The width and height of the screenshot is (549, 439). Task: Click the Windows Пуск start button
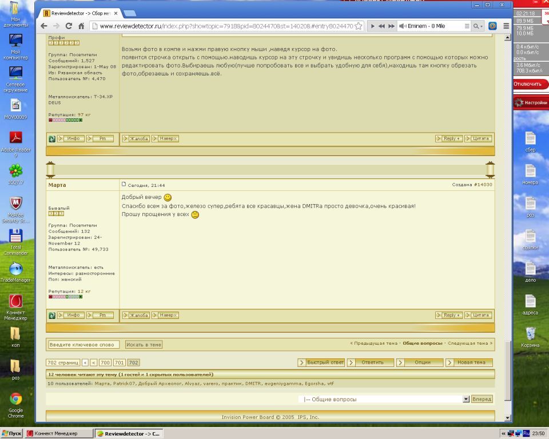point(12,434)
